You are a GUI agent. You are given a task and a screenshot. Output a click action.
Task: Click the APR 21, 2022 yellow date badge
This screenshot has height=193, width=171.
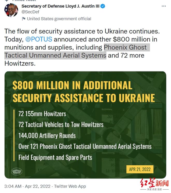point(140,169)
